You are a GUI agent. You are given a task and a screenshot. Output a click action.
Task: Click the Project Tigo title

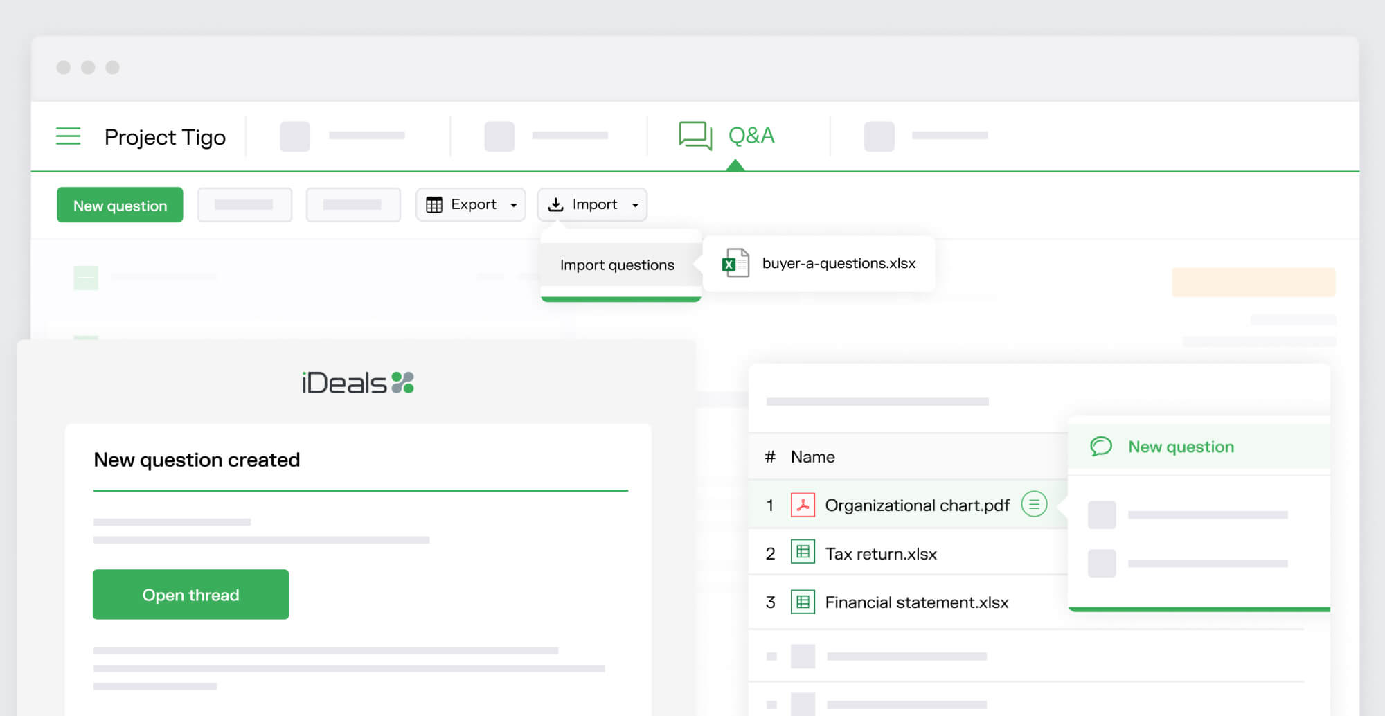(x=165, y=137)
